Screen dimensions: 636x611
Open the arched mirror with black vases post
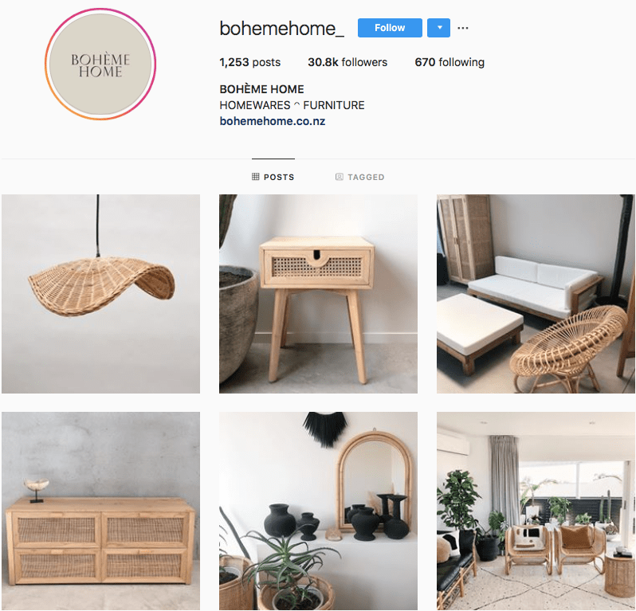click(319, 511)
